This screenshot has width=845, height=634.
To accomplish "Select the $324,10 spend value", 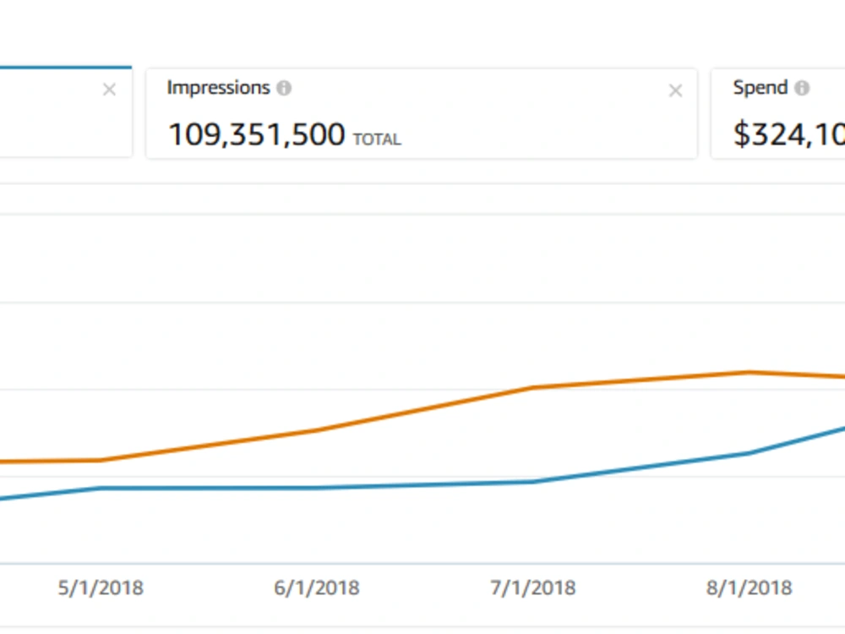I will tap(789, 134).
